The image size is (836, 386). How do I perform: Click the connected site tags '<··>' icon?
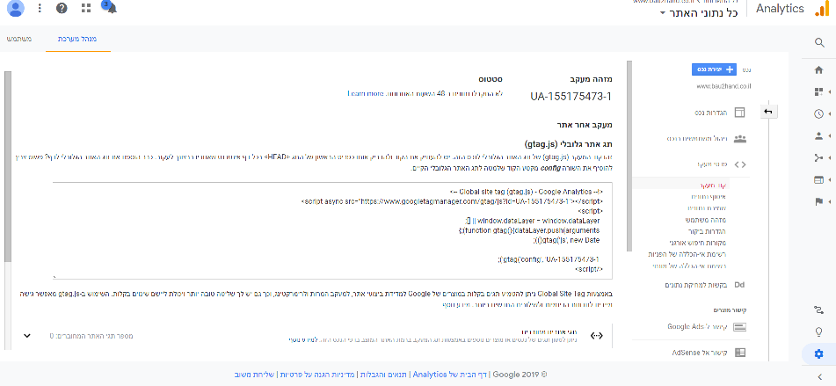pos(597,336)
